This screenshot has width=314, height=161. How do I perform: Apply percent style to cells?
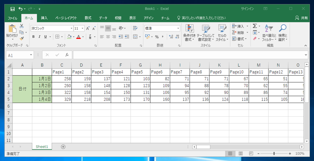pos(157,37)
